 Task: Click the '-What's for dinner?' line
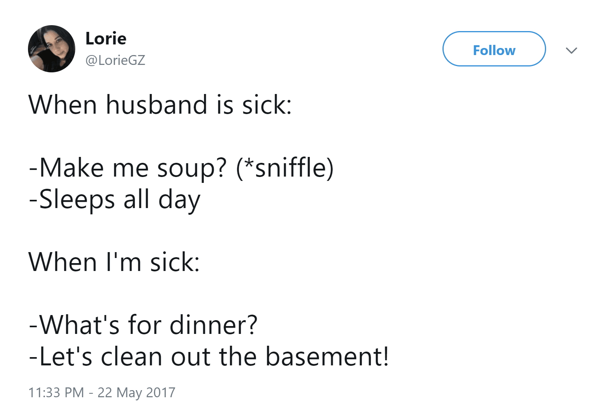click(143, 325)
